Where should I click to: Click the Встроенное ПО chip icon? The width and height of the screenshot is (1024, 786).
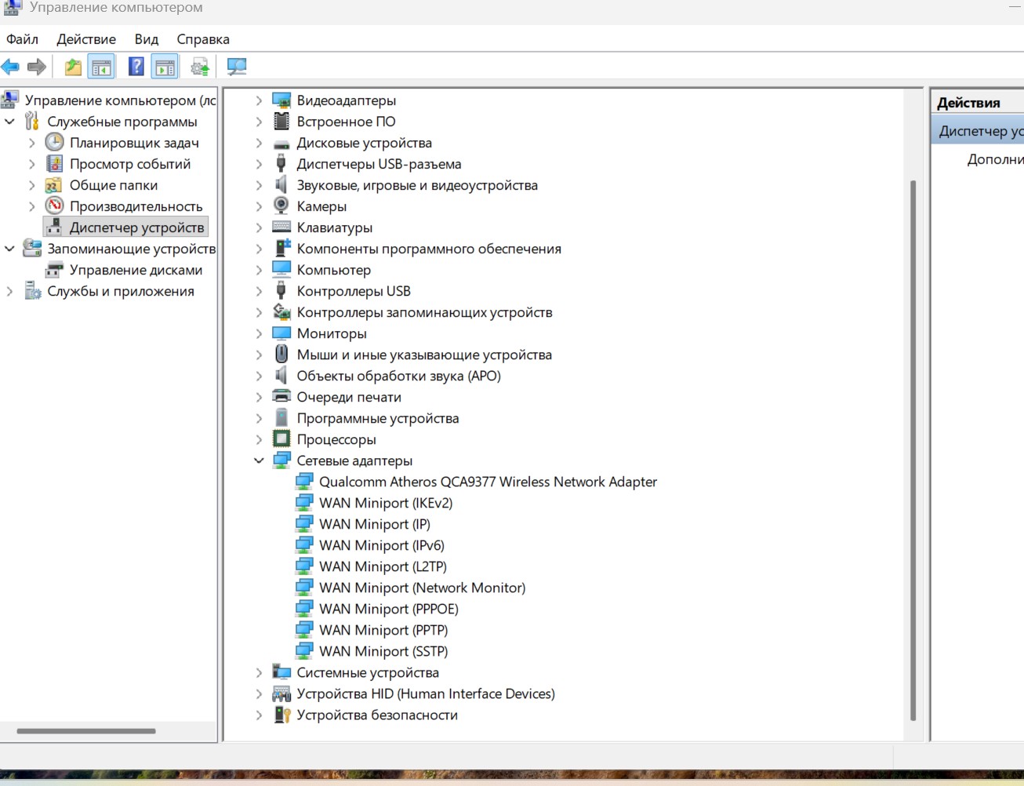pos(281,121)
